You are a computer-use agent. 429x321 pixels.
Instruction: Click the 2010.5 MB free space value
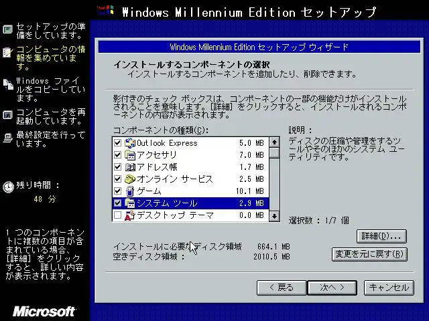(271, 257)
